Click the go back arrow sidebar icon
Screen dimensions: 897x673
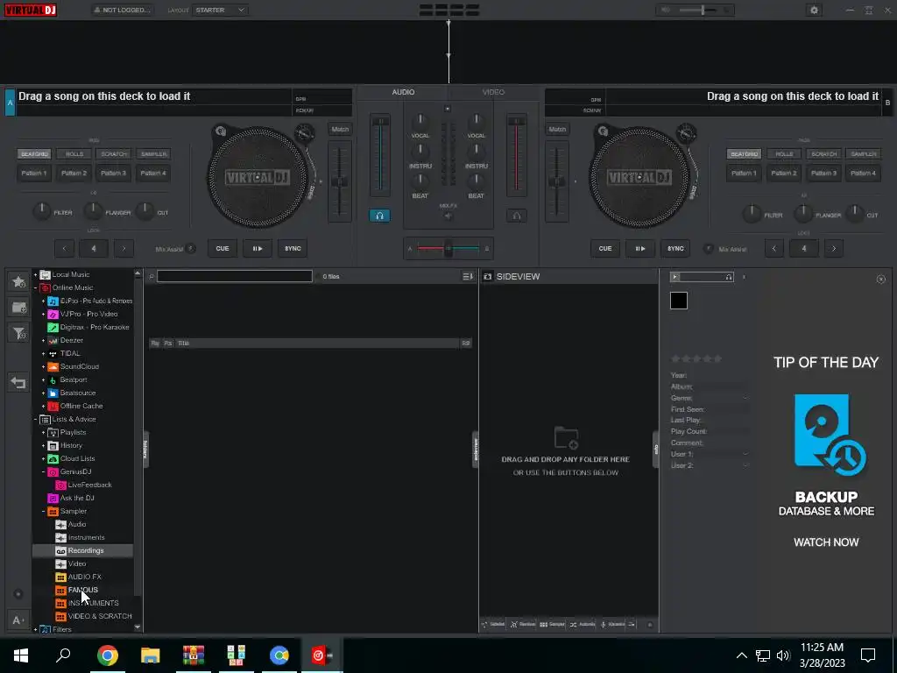click(18, 382)
